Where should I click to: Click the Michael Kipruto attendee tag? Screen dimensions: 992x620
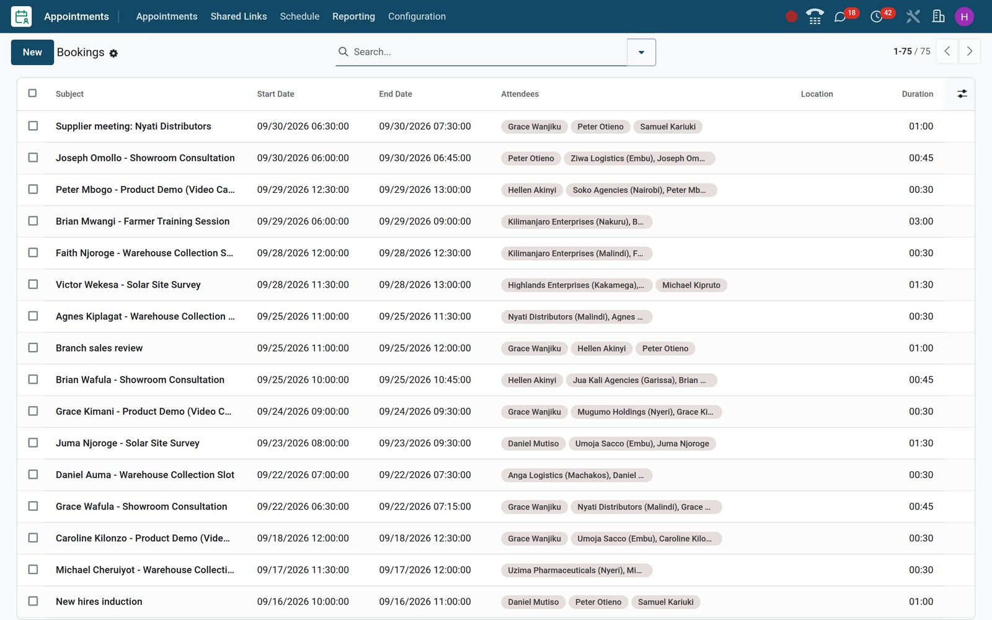tap(691, 285)
